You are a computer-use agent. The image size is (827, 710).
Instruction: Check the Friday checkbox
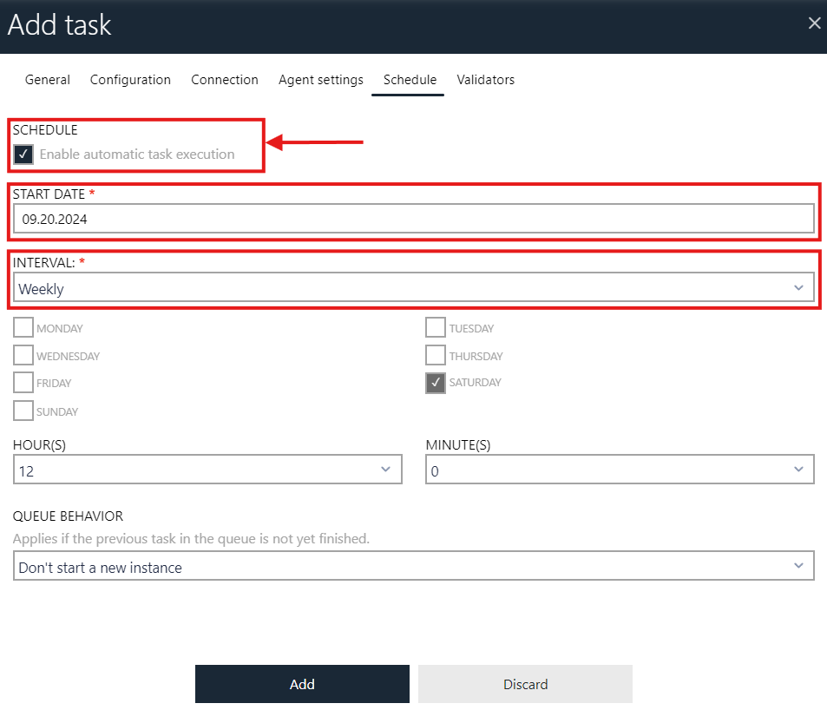click(23, 383)
